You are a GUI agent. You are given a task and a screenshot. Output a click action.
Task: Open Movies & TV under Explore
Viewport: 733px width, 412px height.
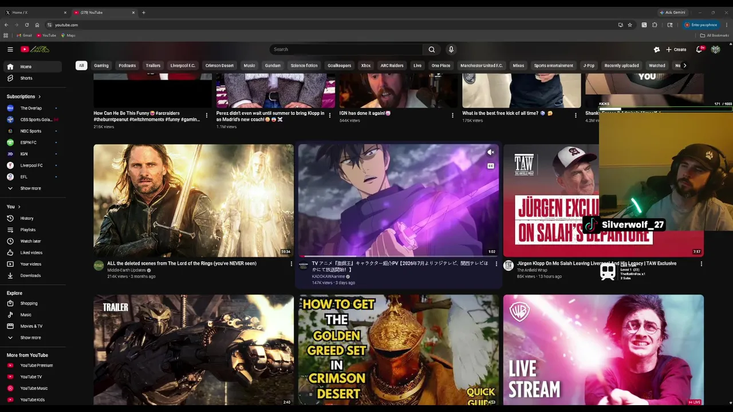pyautogui.click(x=32, y=326)
